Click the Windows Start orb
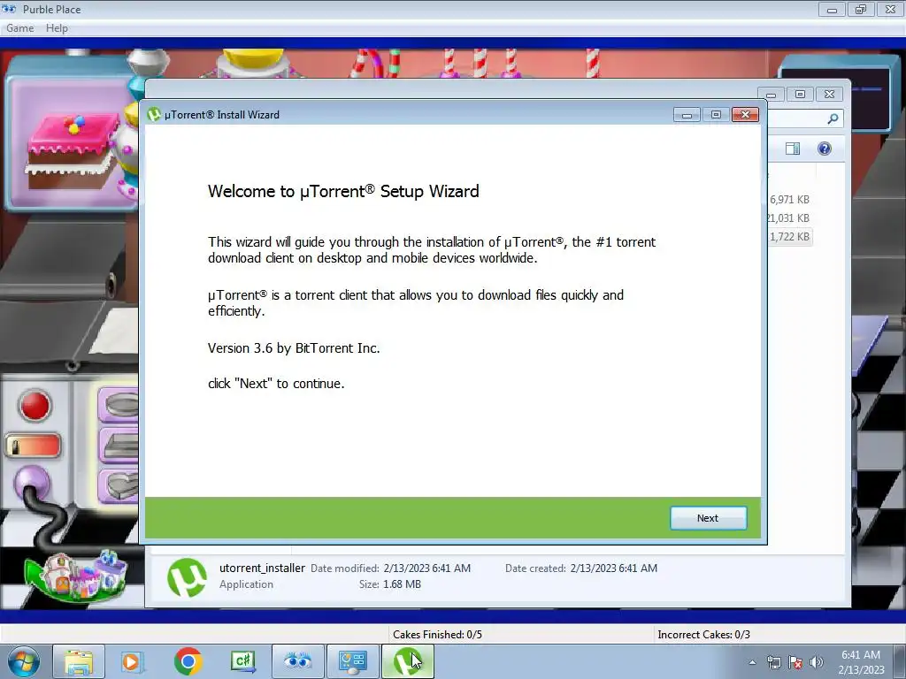 tap(24, 661)
